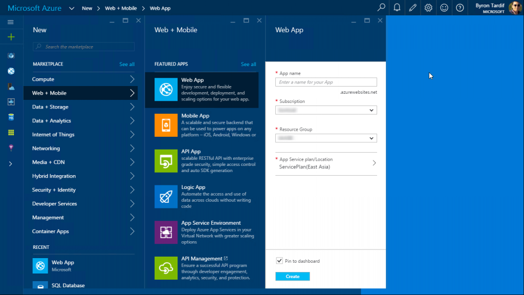Viewport: 524px width, 295px height.
Task: Click the API App title text
Action: coord(191,152)
